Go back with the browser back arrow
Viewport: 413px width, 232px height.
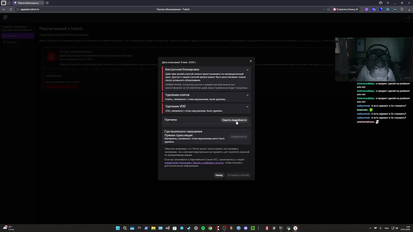(x=4, y=9)
